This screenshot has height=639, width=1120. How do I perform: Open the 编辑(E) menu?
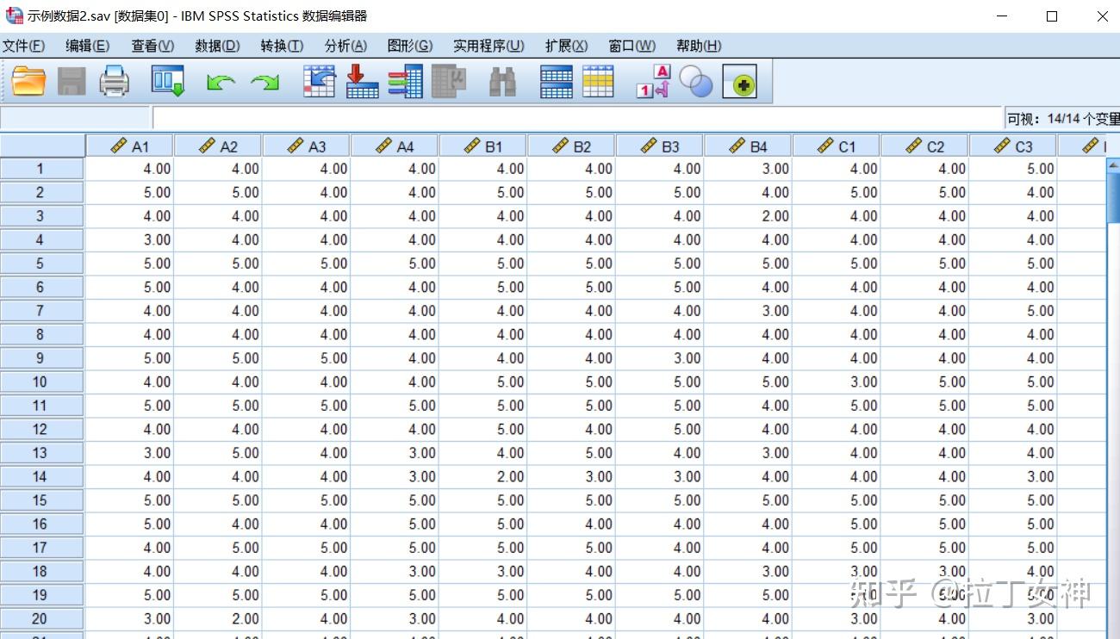point(87,46)
